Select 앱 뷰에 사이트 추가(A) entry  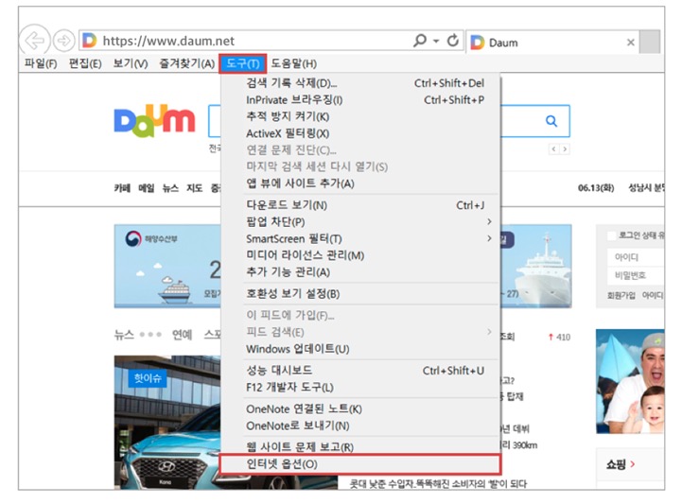point(361,183)
